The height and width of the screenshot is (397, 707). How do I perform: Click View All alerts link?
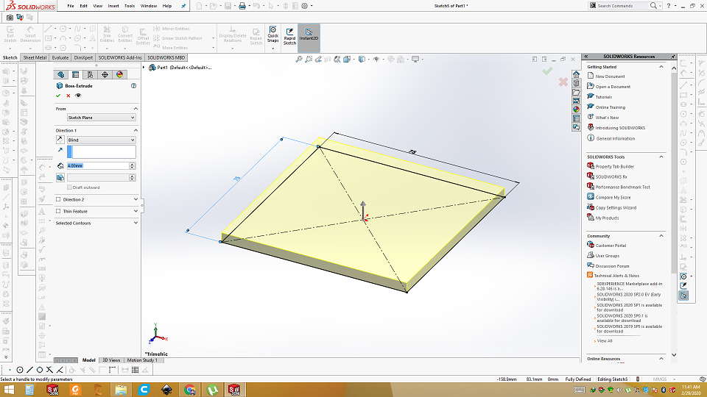605,340
